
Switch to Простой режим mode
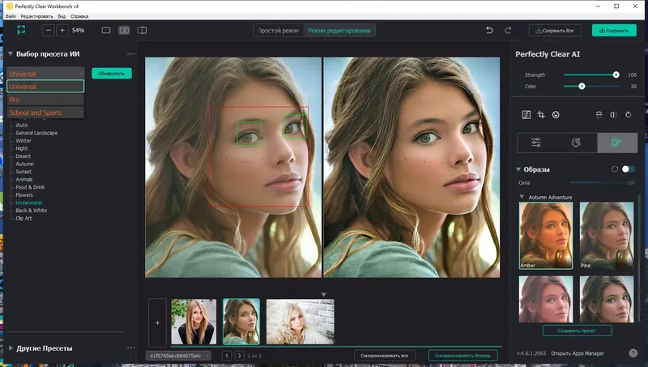click(x=279, y=31)
